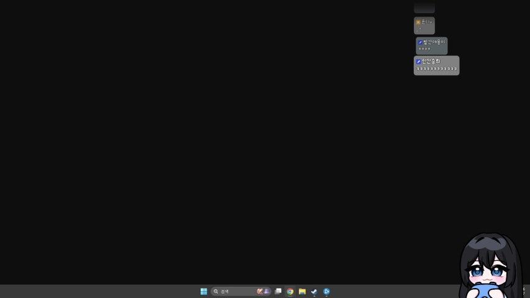Open File Explorer from the taskbar

302,291
